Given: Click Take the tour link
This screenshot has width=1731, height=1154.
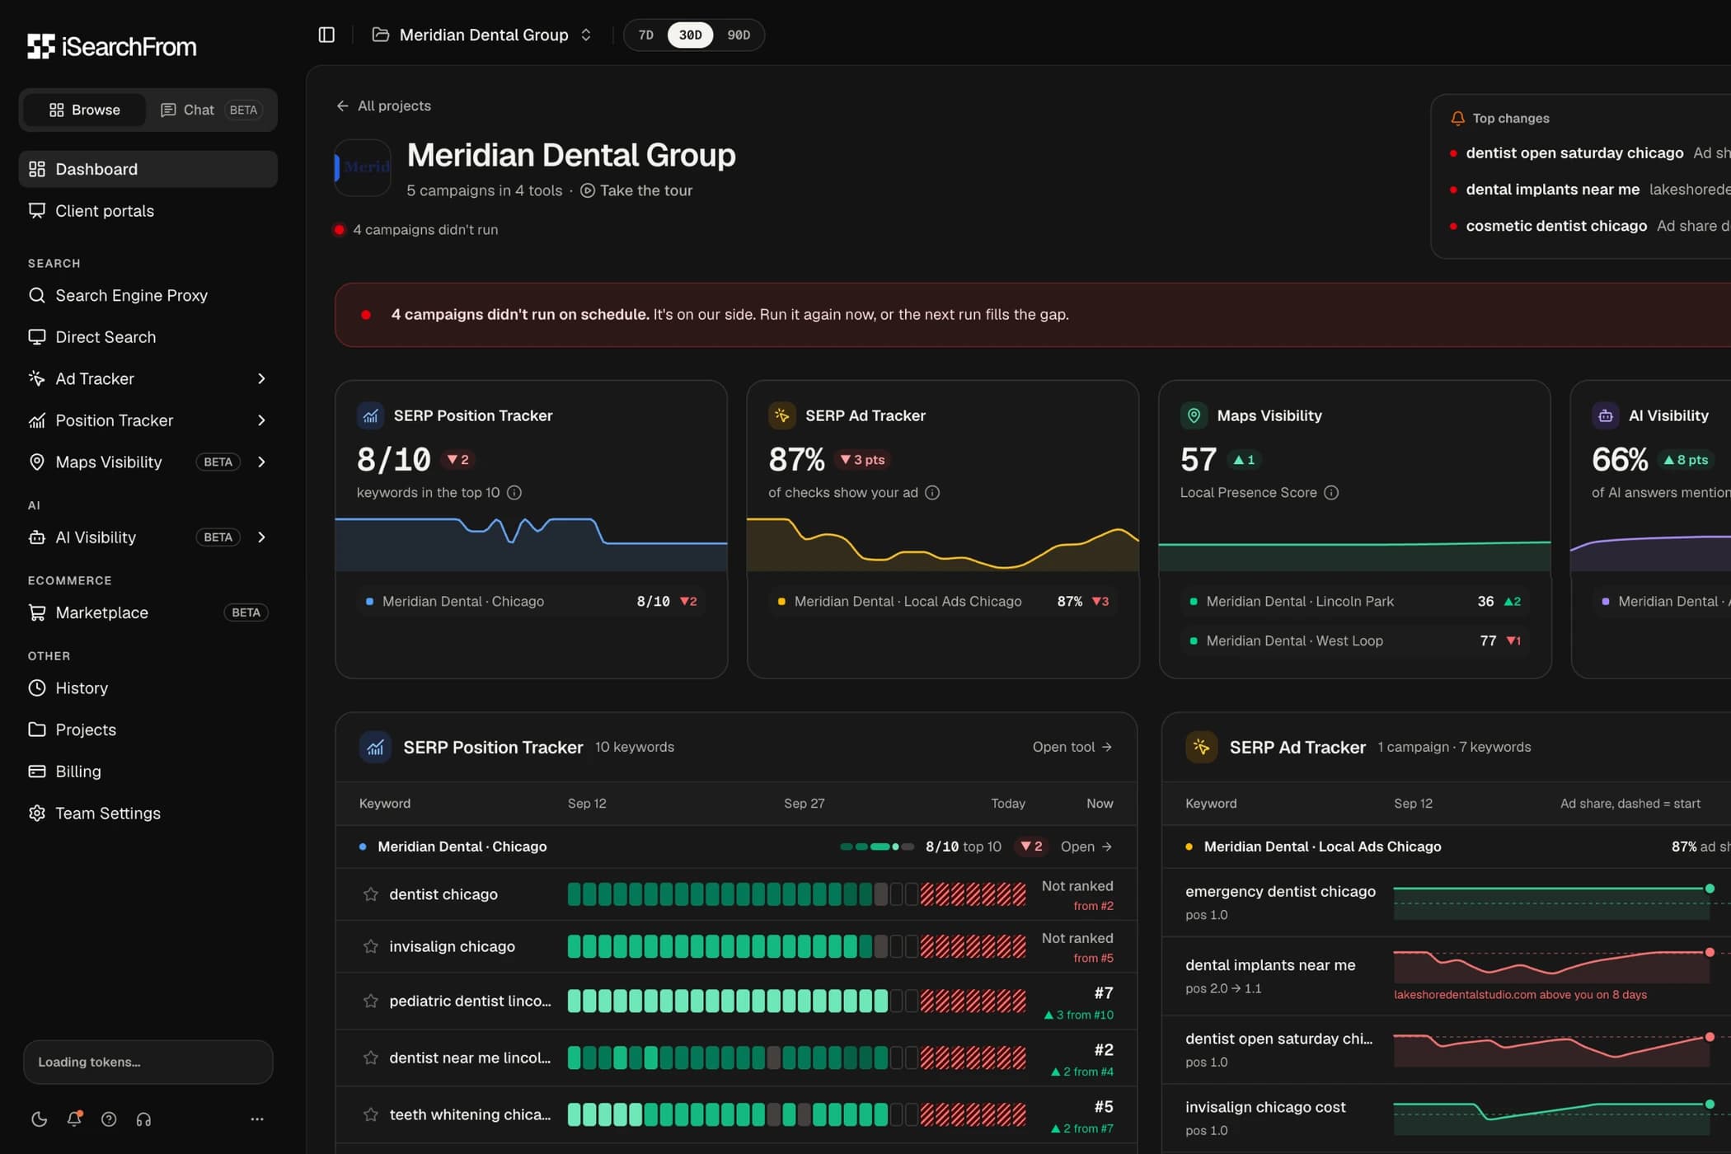Looking at the screenshot, I should point(636,190).
